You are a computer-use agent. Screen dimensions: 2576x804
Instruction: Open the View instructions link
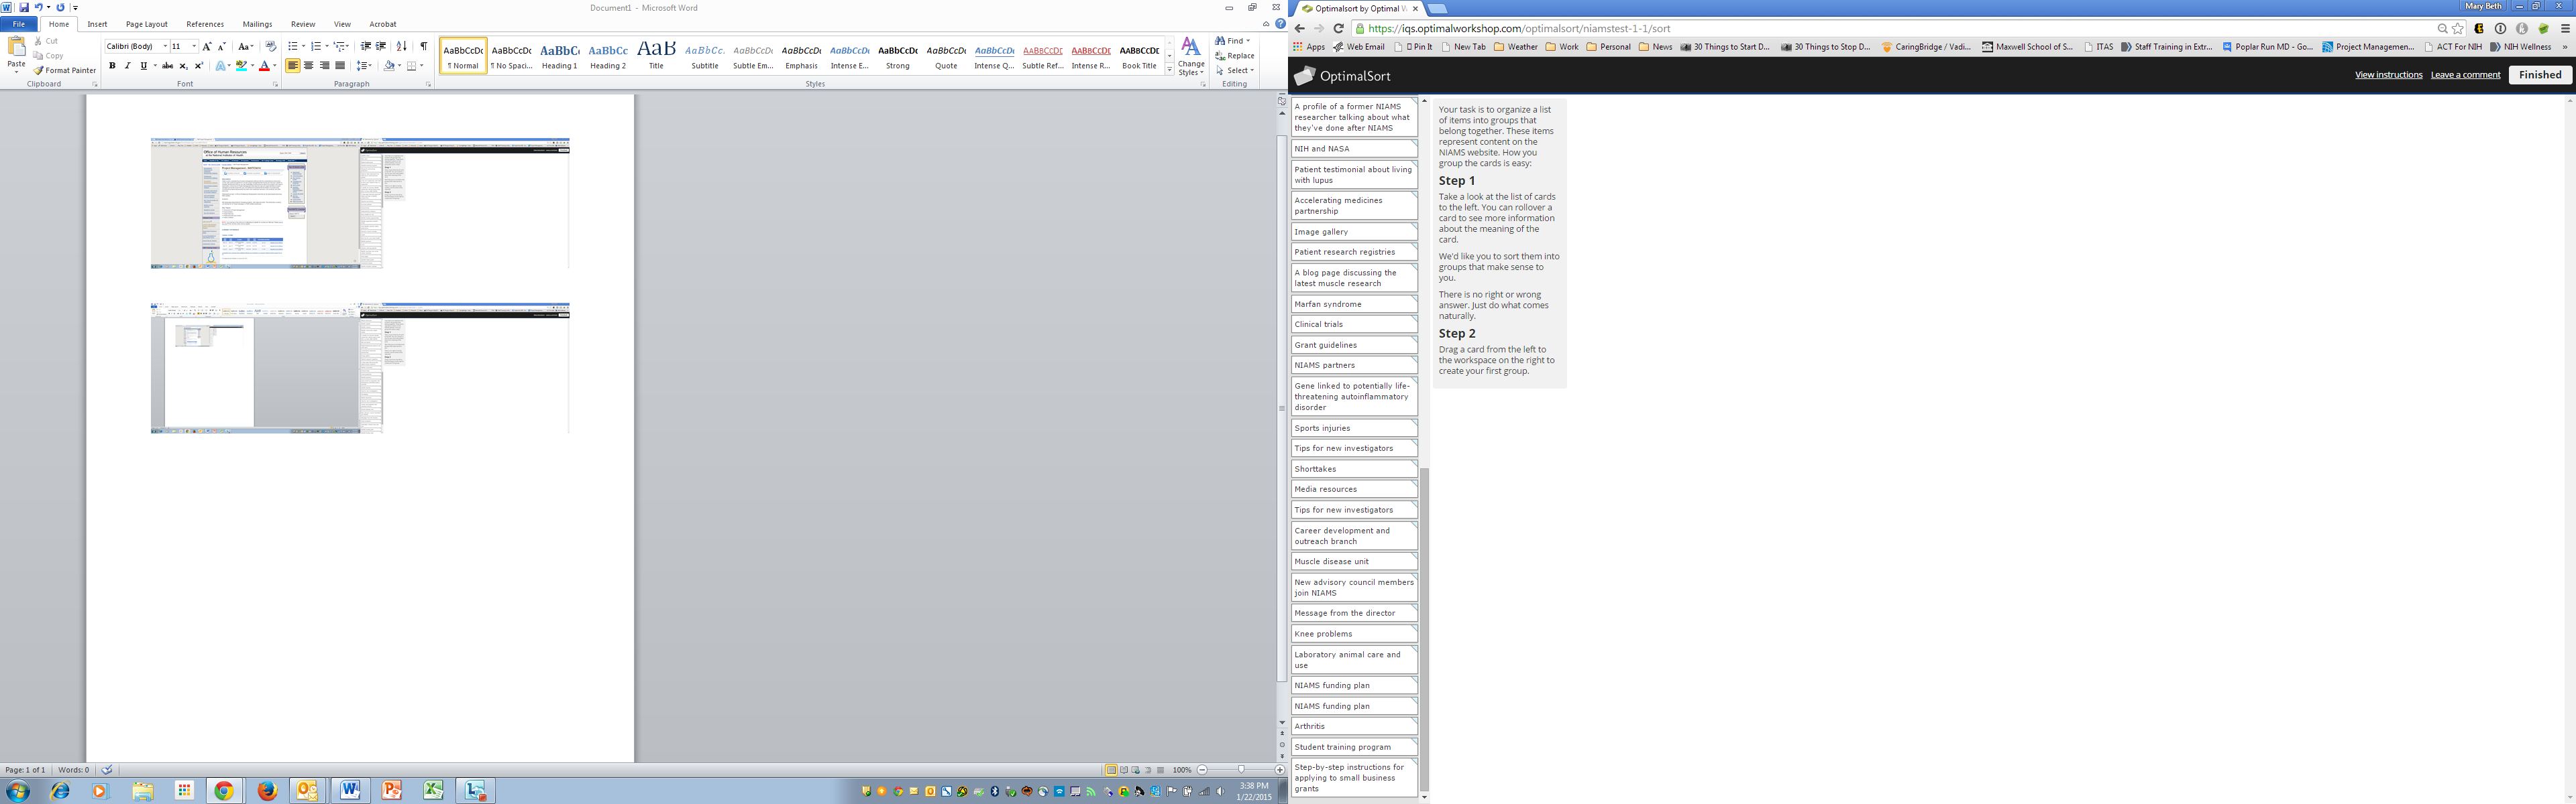coord(2388,75)
